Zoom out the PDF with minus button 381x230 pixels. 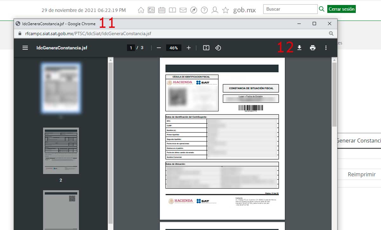pyautogui.click(x=159, y=48)
